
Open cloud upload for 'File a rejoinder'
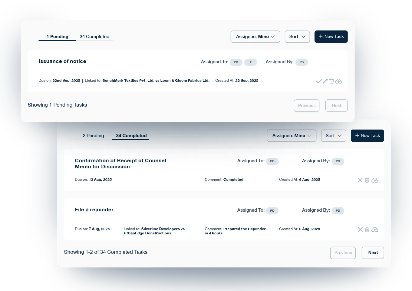click(375, 229)
